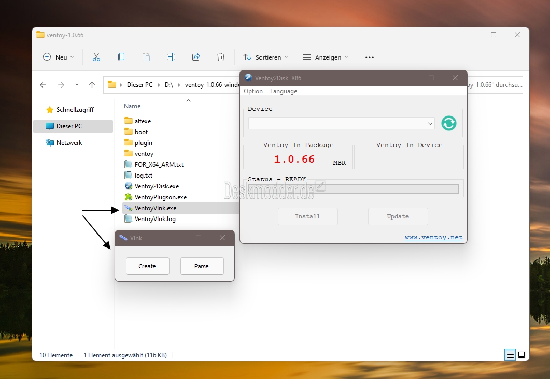Select the ventoy folder

tap(144, 153)
